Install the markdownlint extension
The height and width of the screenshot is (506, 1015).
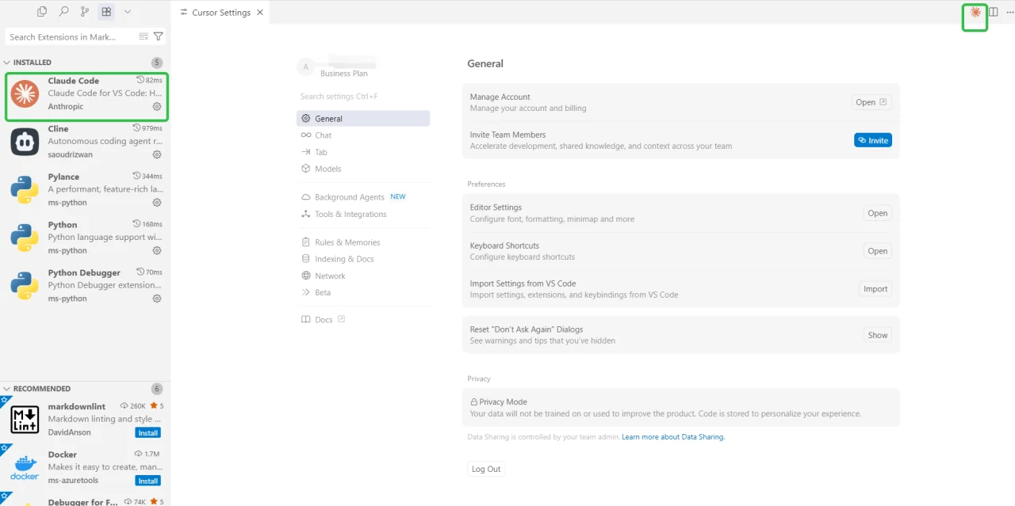[x=148, y=432]
